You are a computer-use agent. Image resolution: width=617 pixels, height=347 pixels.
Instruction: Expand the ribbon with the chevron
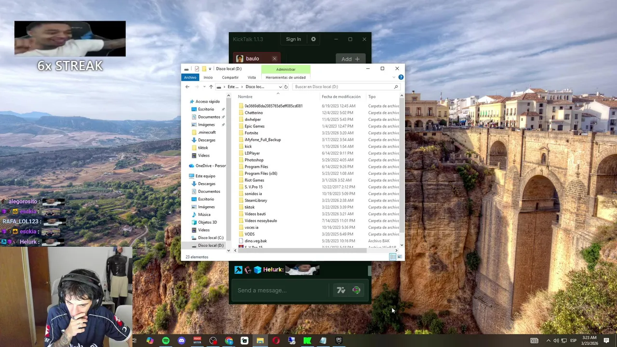[394, 77]
